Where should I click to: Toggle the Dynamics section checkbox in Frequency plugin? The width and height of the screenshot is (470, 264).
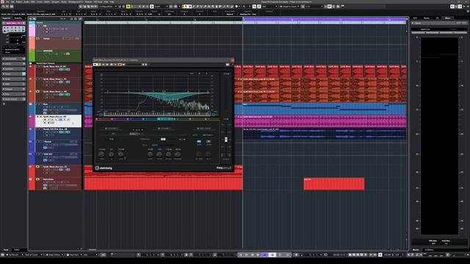point(159,128)
